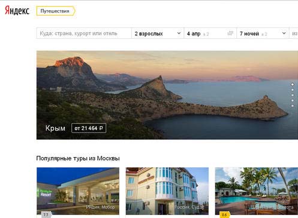The image size is (298, 218).
Task: Select the second carousel dot indicator
Action: [292, 90]
